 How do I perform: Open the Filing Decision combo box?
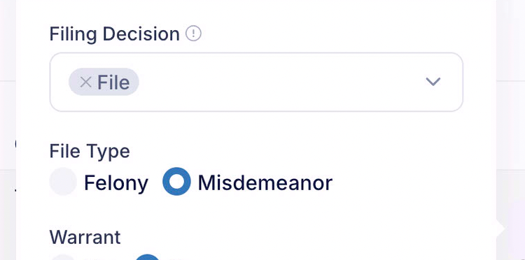tap(256, 82)
